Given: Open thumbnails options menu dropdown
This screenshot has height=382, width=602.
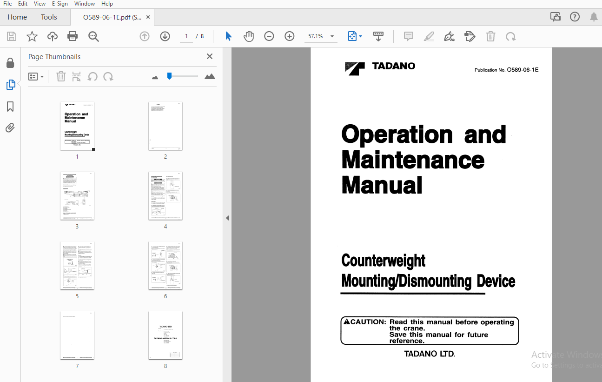Looking at the screenshot, I should point(36,76).
